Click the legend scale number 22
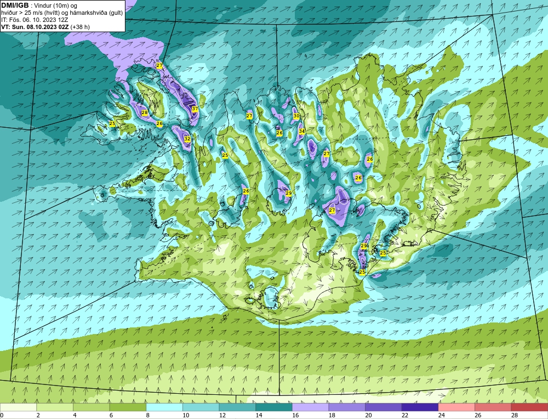The height and width of the screenshot is (419, 548). [x=405, y=415]
